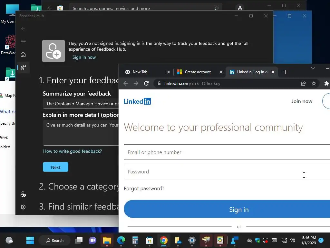Select the Feedback section icon in sidebar
330x248 pixels.
[23, 67]
